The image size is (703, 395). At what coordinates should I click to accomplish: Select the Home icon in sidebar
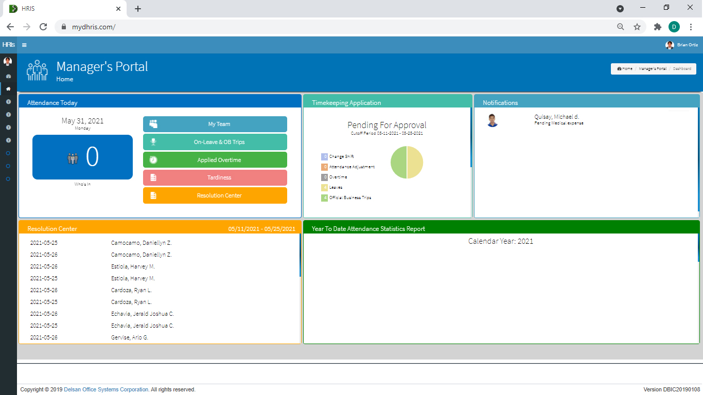click(x=8, y=89)
